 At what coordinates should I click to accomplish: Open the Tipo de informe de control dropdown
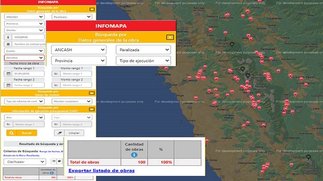[24, 101]
